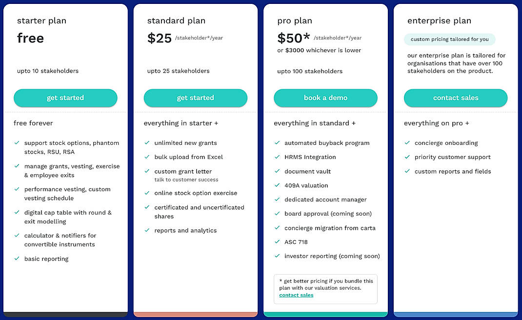The image size is (522, 320).
Task: Click the checkmark beside 'reports and analytics'
Action: point(146,230)
